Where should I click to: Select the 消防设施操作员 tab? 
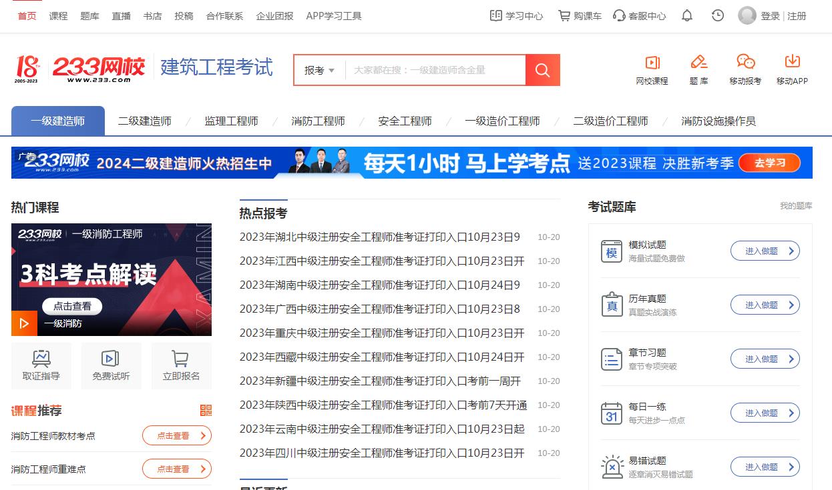point(718,121)
